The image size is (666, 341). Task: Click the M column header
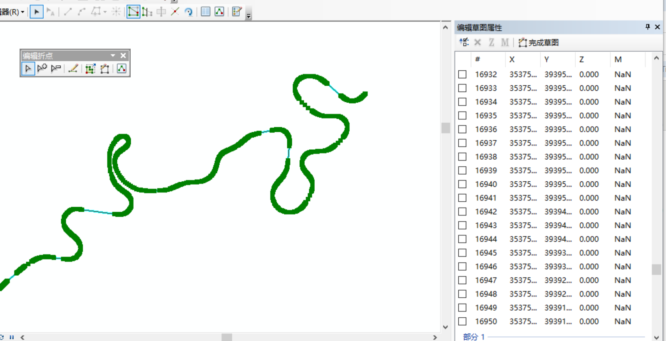pyautogui.click(x=627, y=59)
